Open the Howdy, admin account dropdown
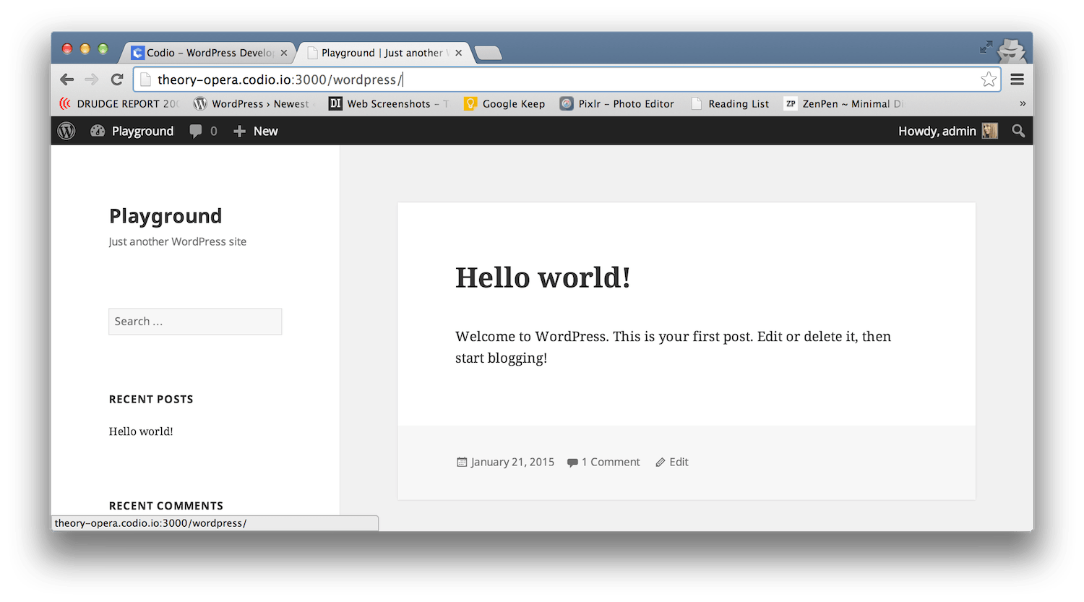1084x602 pixels. [x=937, y=131]
